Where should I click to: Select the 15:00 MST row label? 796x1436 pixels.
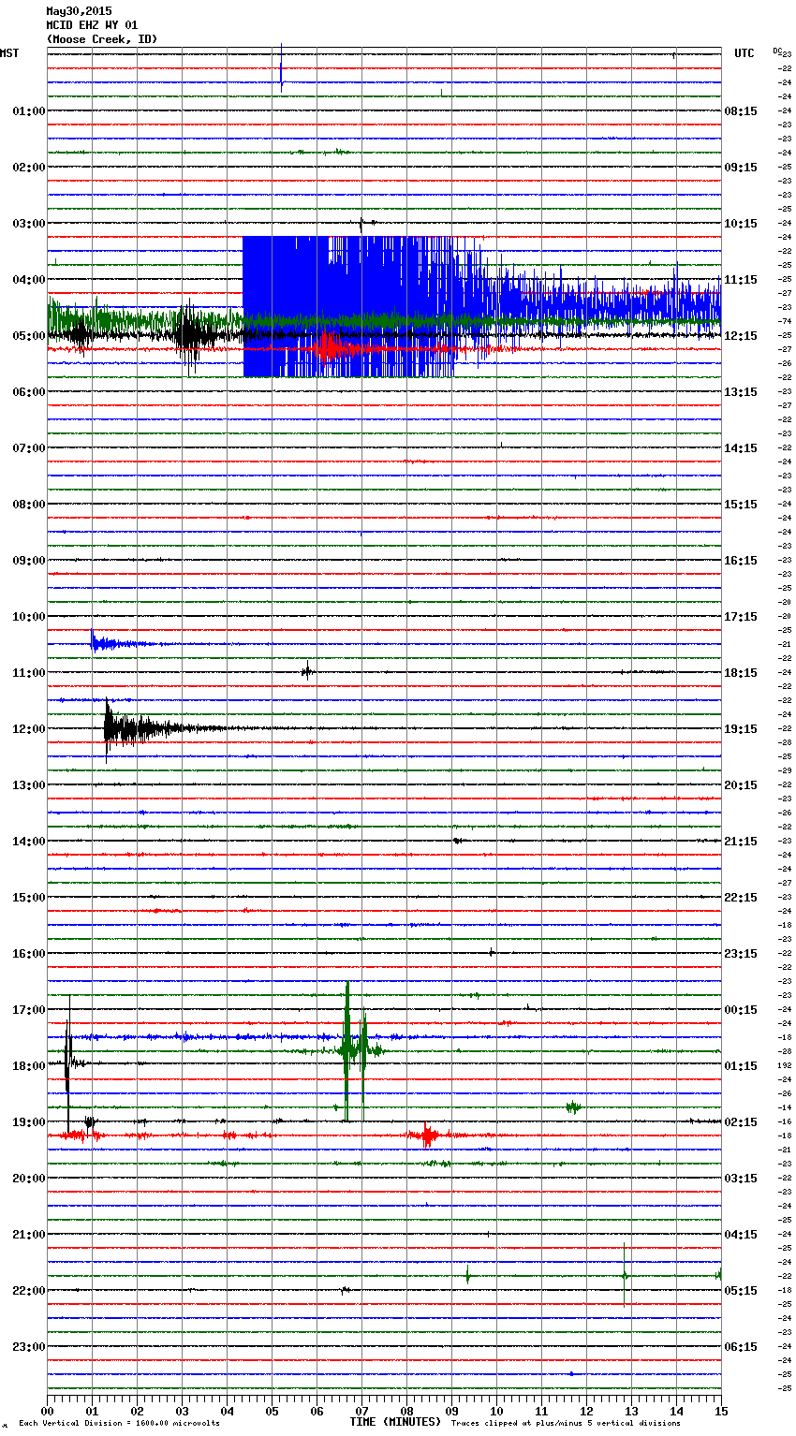tap(29, 898)
